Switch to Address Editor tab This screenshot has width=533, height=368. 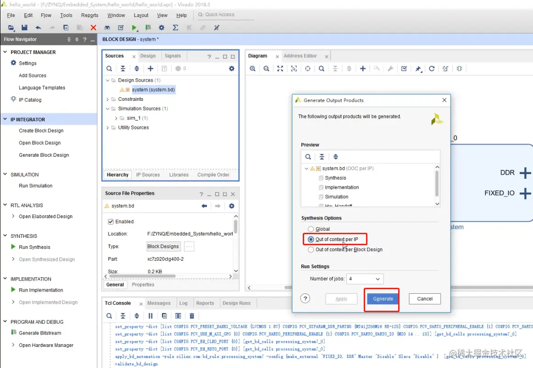coord(300,56)
